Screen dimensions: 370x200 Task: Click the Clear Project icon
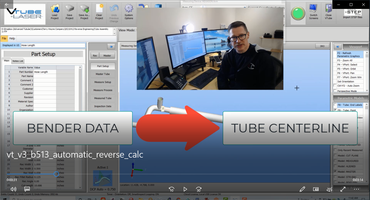click(99, 12)
